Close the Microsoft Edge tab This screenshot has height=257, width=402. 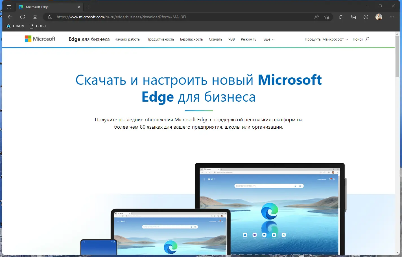tap(79, 7)
